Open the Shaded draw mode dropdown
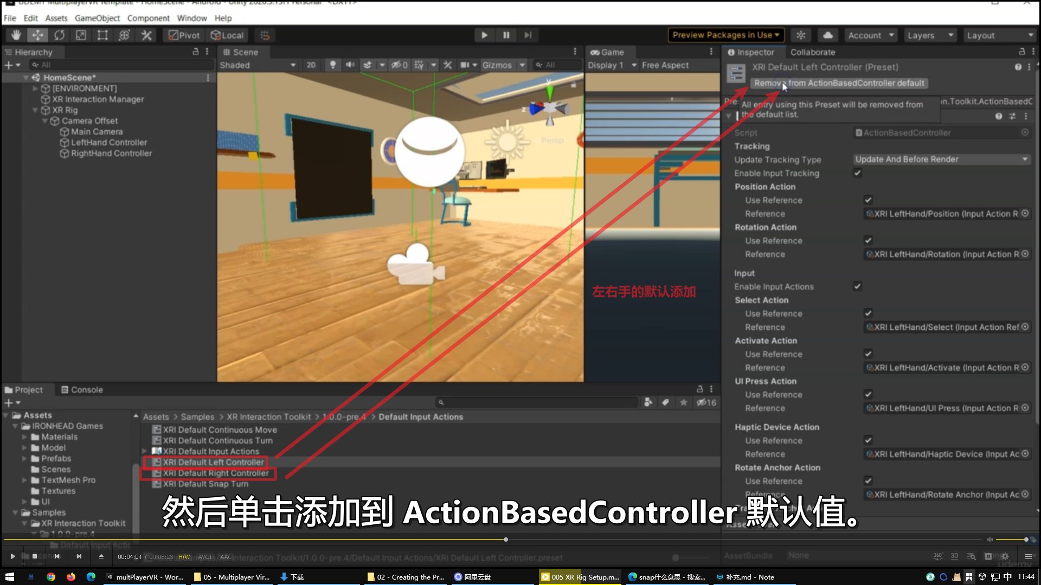Image resolution: width=1041 pixels, height=585 pixels. click(258, 65)
